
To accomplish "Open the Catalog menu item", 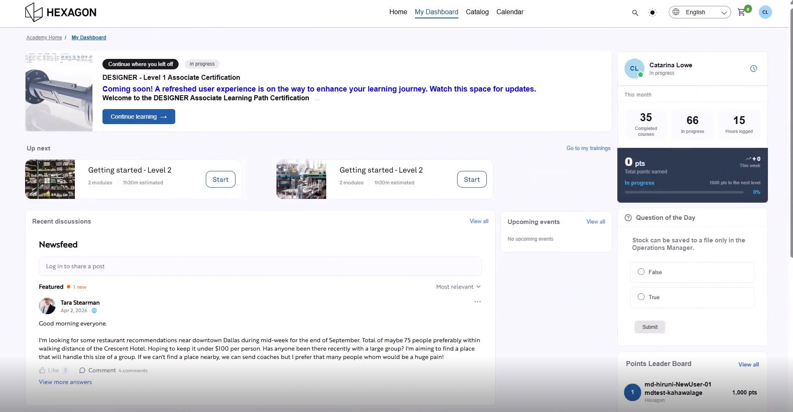I will [x=477, y=12].
